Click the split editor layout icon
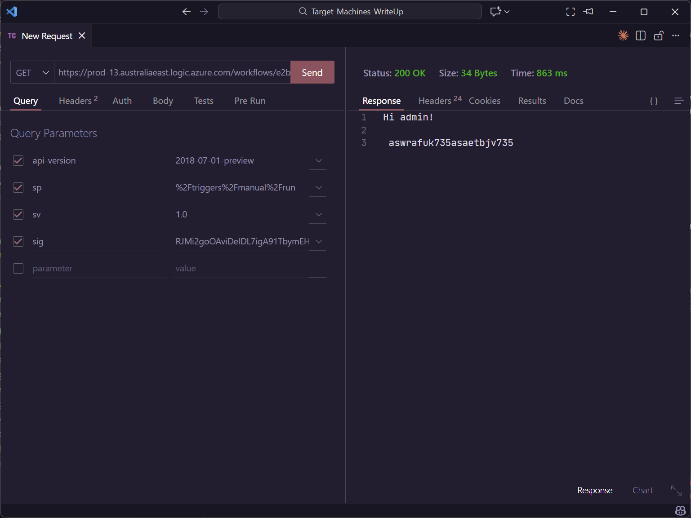The image size is (691, 518). [641, 36]
